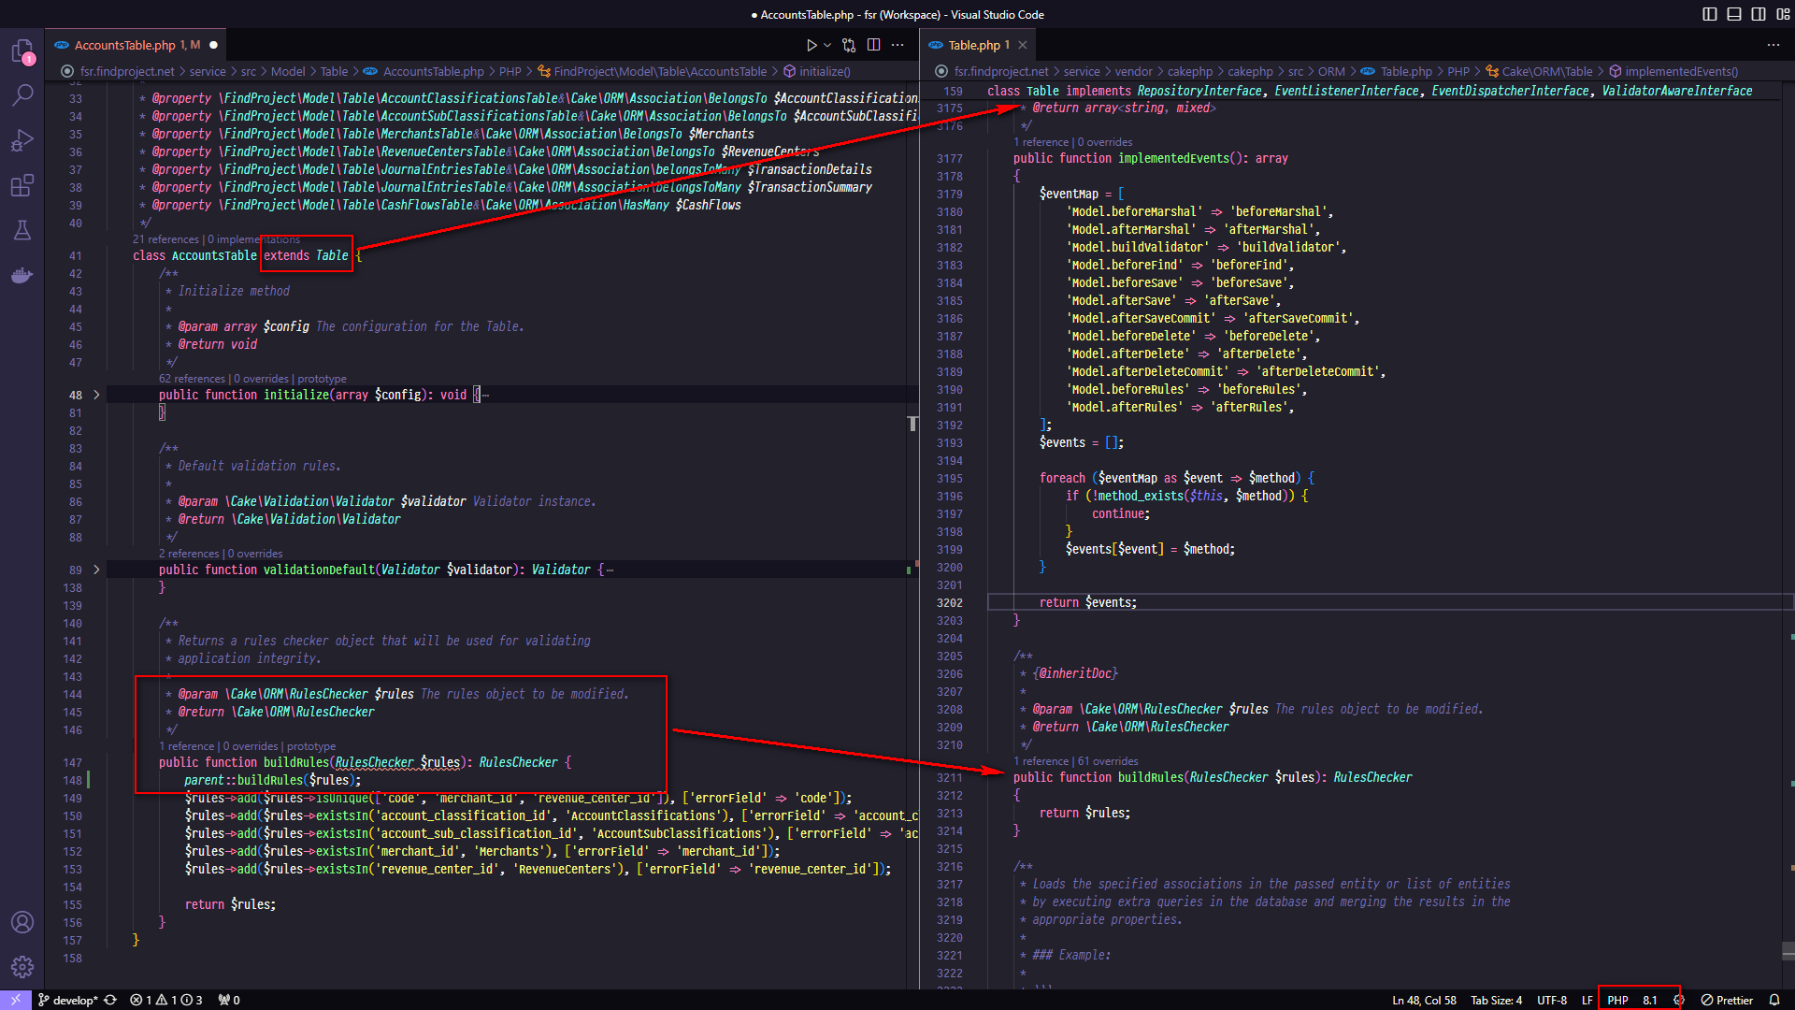Change PHP language mode in status bar

coord(1617,1000)
